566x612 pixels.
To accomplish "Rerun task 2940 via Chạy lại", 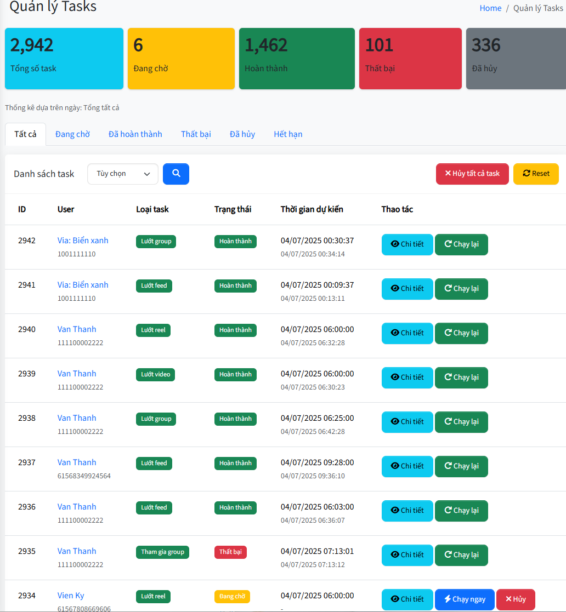I will tap(461, 333).
